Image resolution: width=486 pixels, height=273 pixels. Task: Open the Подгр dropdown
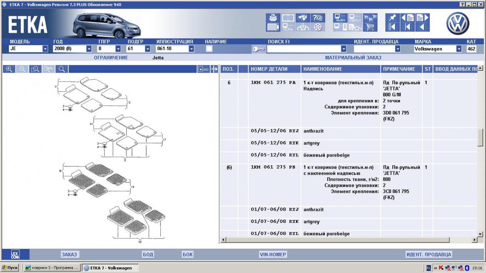tap(147, 49)
